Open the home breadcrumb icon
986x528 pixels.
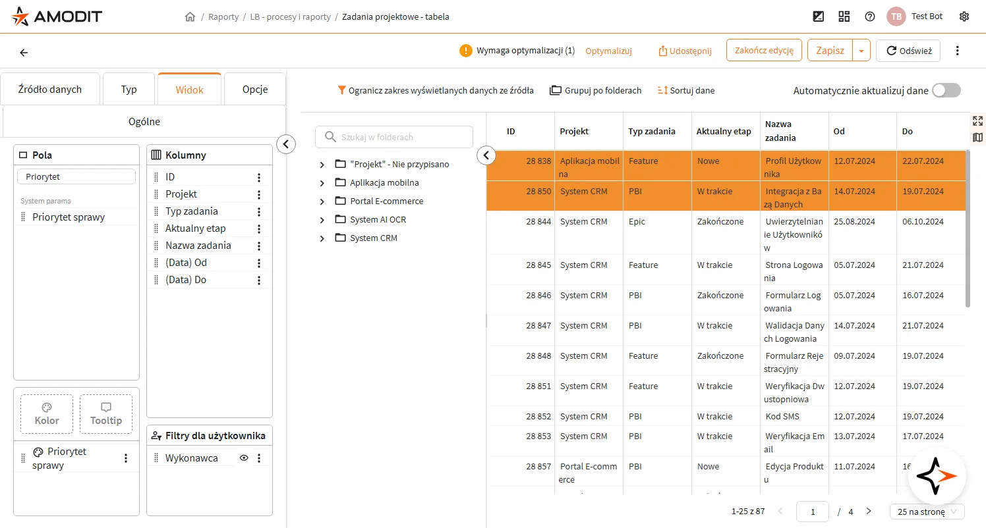pos(190,16)
